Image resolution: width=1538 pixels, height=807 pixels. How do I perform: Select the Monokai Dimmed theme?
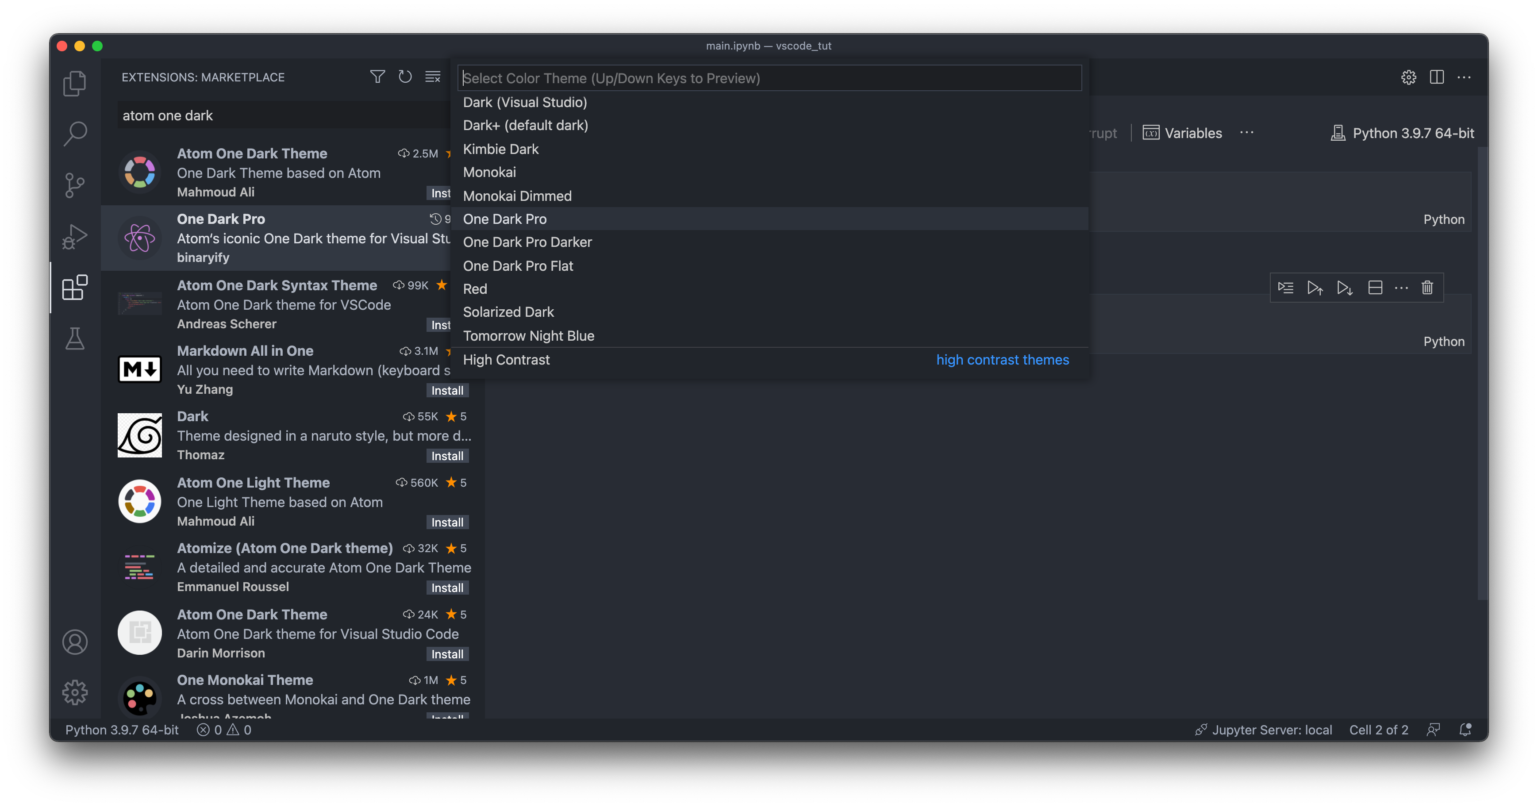click(x=517, y=196)
